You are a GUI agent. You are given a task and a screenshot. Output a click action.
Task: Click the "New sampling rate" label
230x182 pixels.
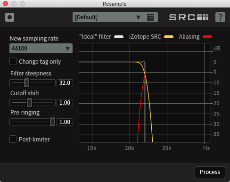(x=34, y=39)
